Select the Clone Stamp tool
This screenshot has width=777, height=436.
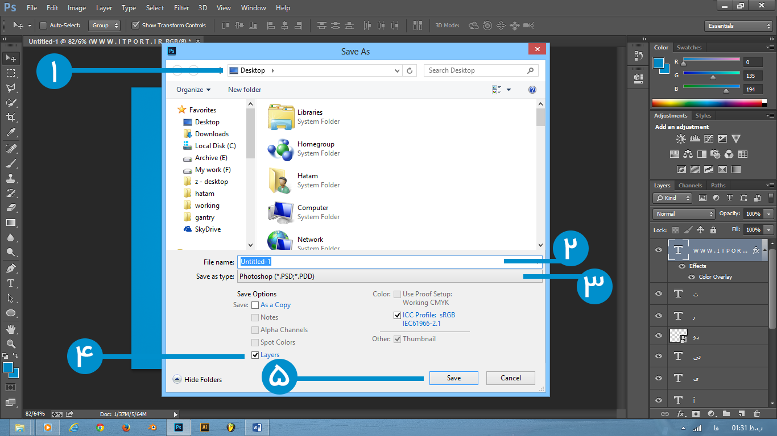[11, 178]
